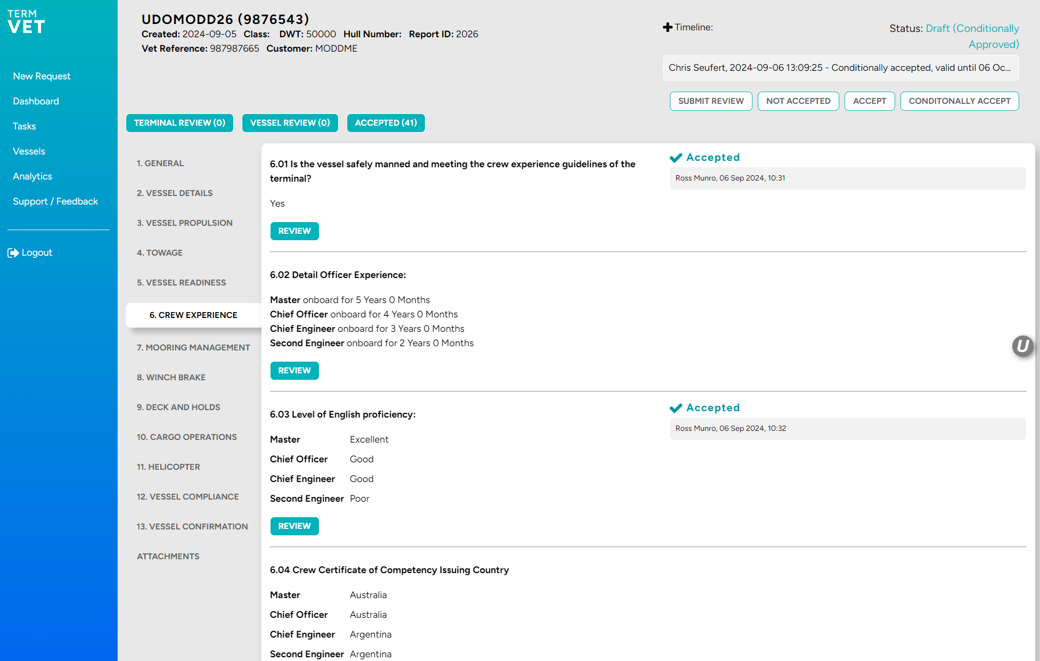1040x661 pixels.
Task: Select ACCEPTED (41) filter
Action: [x=386, y=123]
